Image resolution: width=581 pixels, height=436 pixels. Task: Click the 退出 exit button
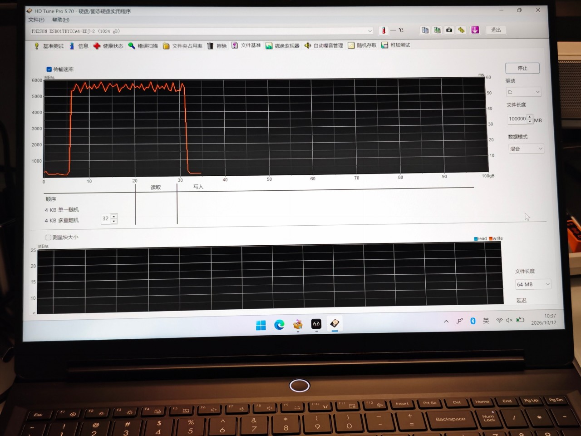click(x=496, y=30)
